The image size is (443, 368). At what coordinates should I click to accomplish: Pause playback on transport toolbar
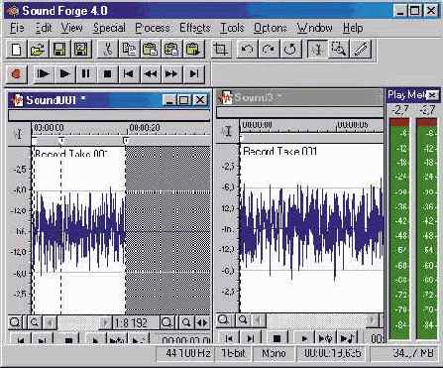(x=86, y=73)
